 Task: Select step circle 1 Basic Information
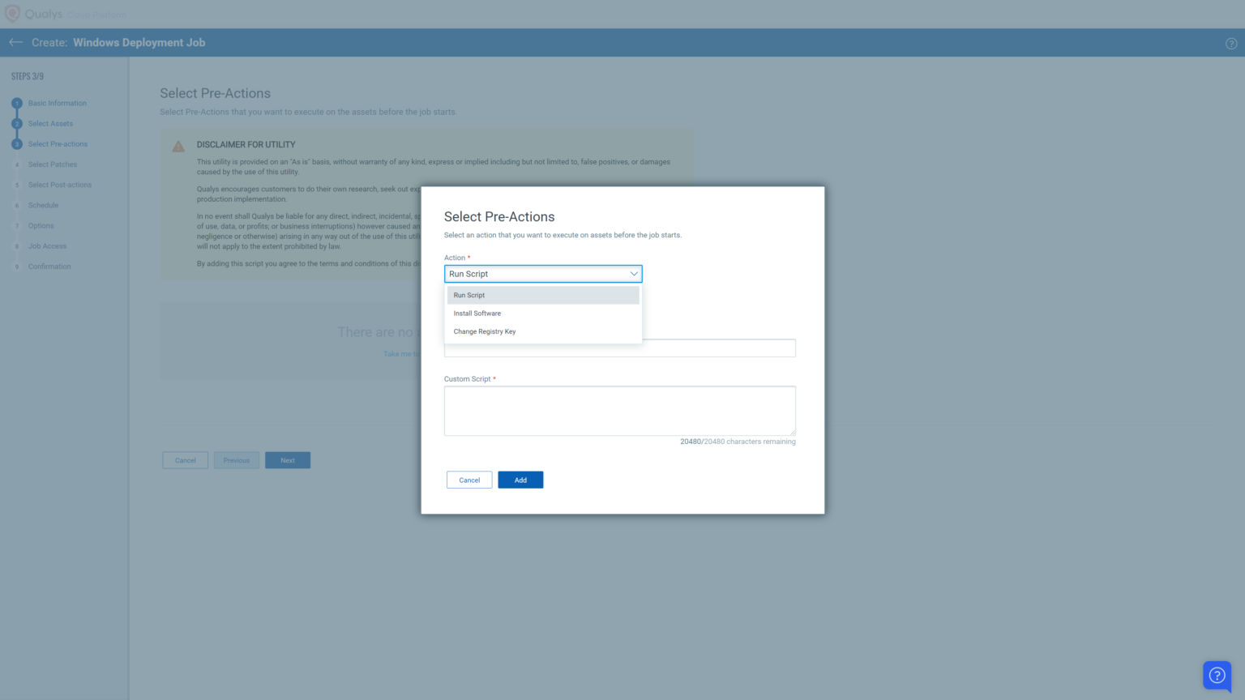17,103
